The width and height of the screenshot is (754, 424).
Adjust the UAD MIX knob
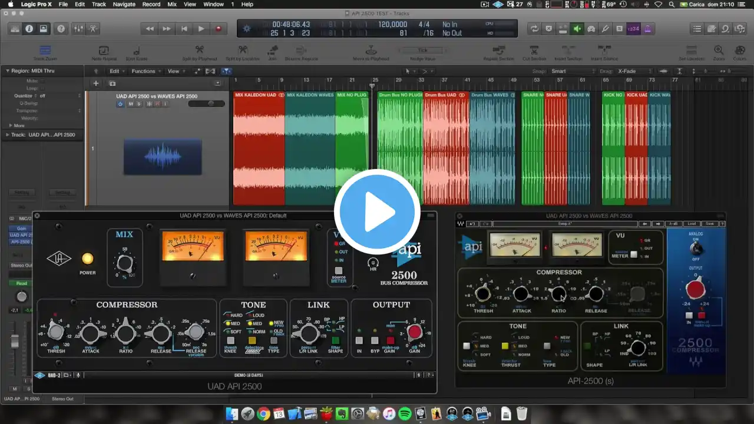click(124, 263)
